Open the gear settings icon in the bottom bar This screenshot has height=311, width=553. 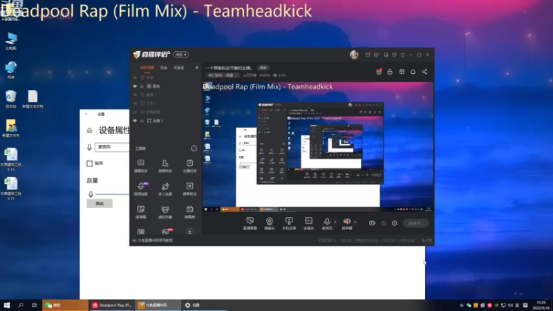coord(395,223)
